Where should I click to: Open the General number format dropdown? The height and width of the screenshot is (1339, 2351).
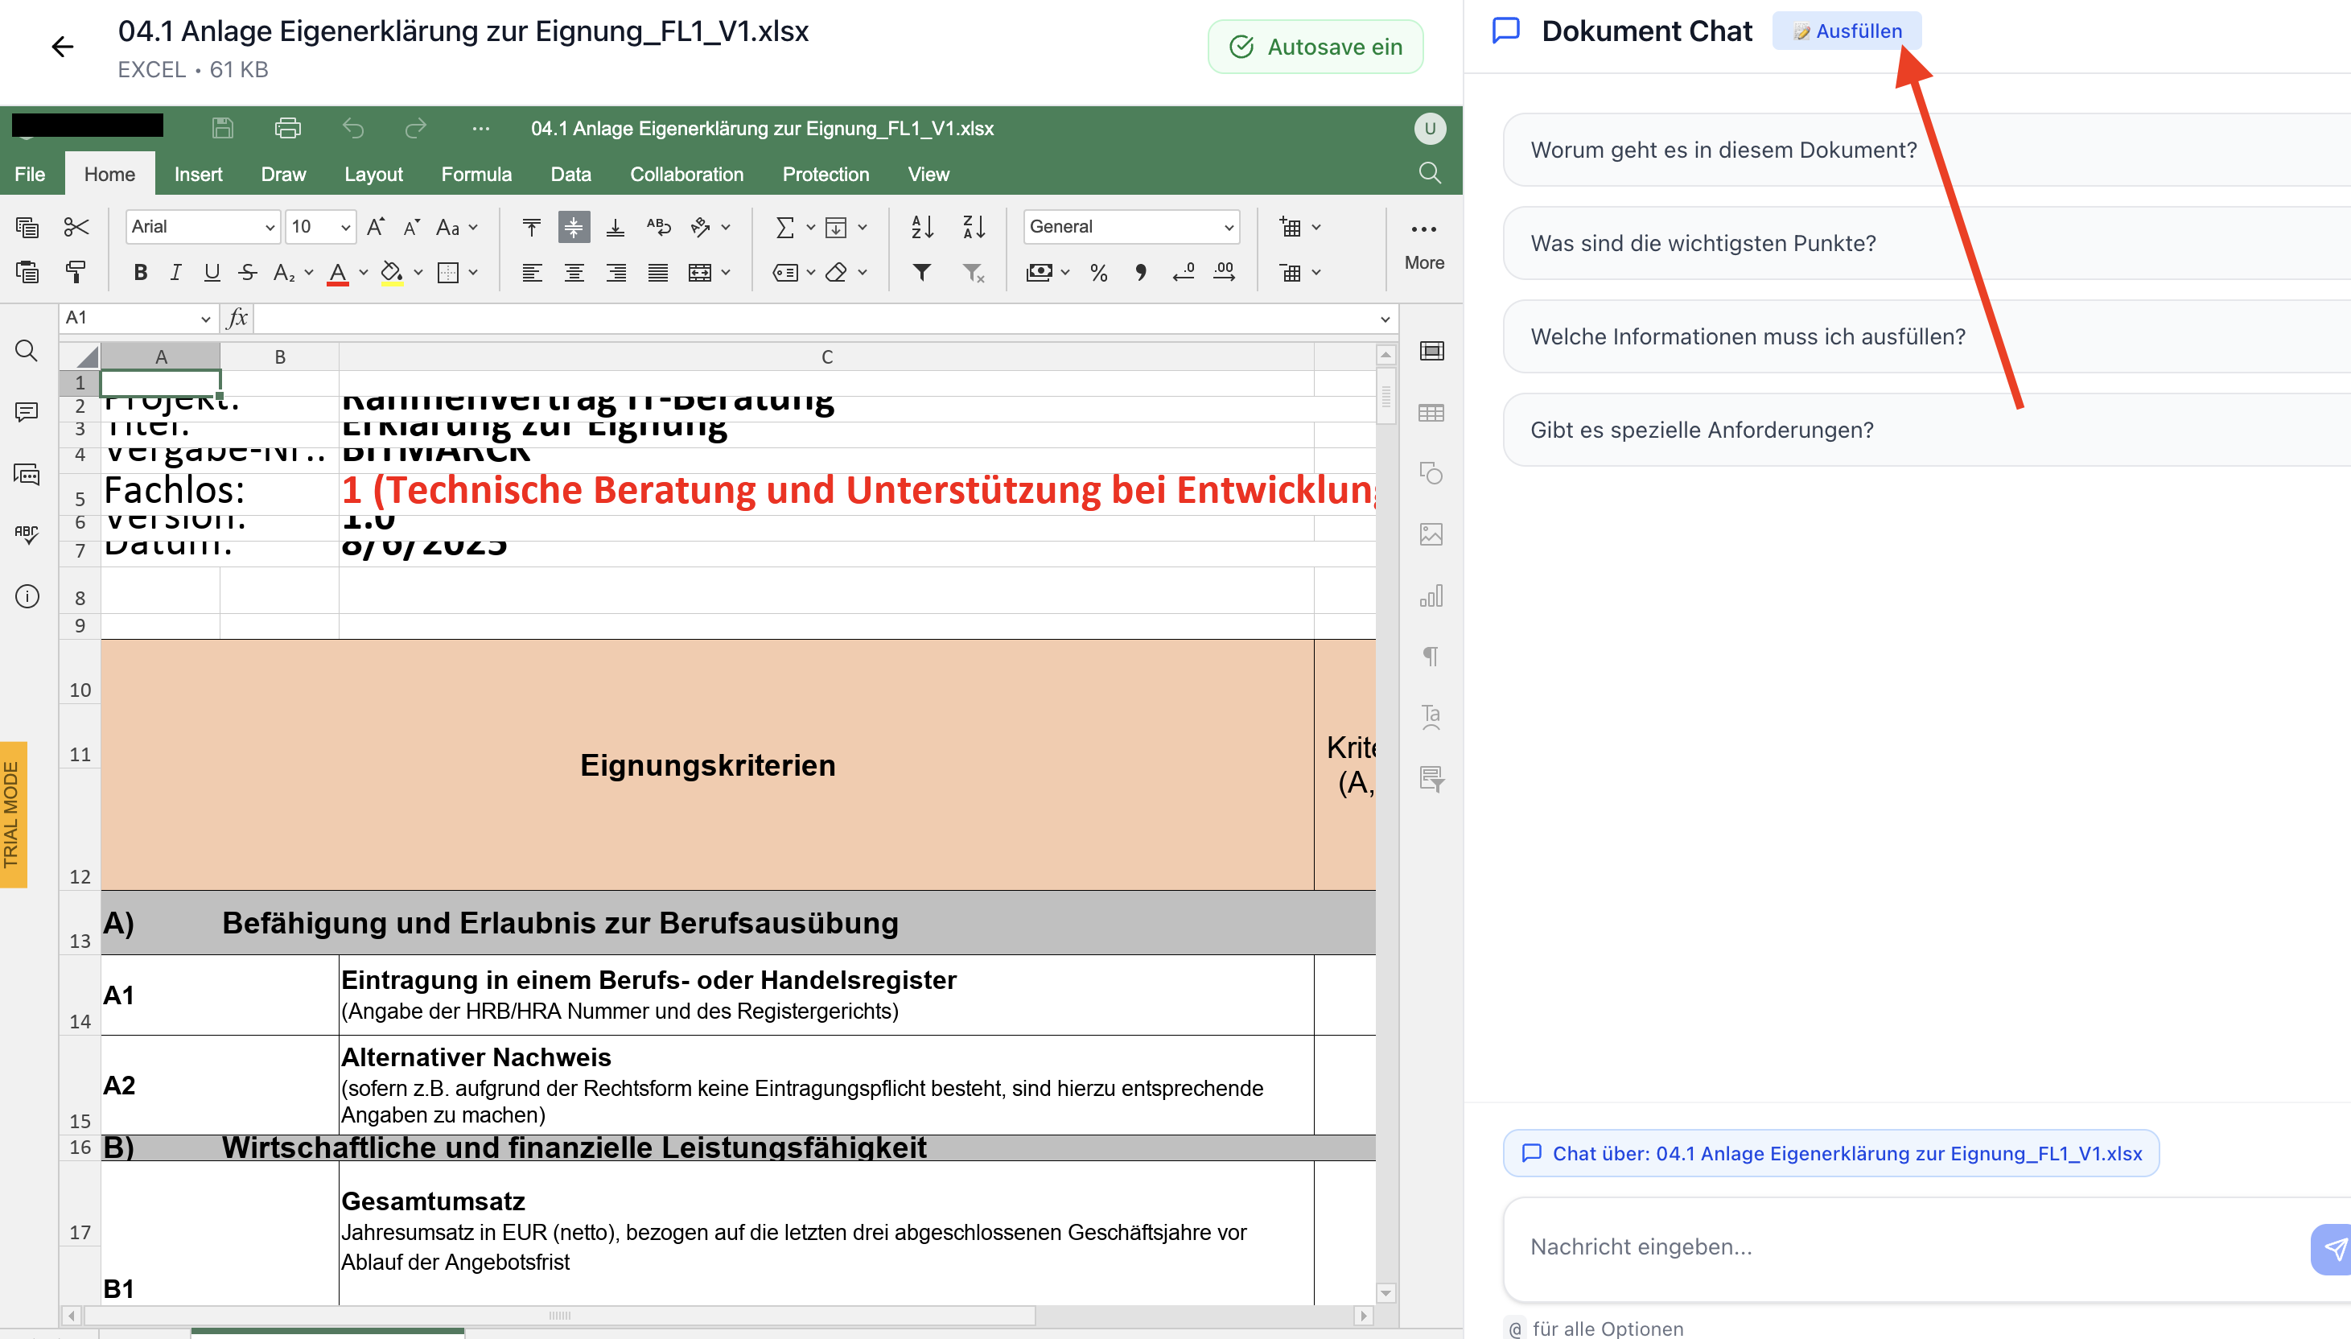click(x=1131, y=227)
